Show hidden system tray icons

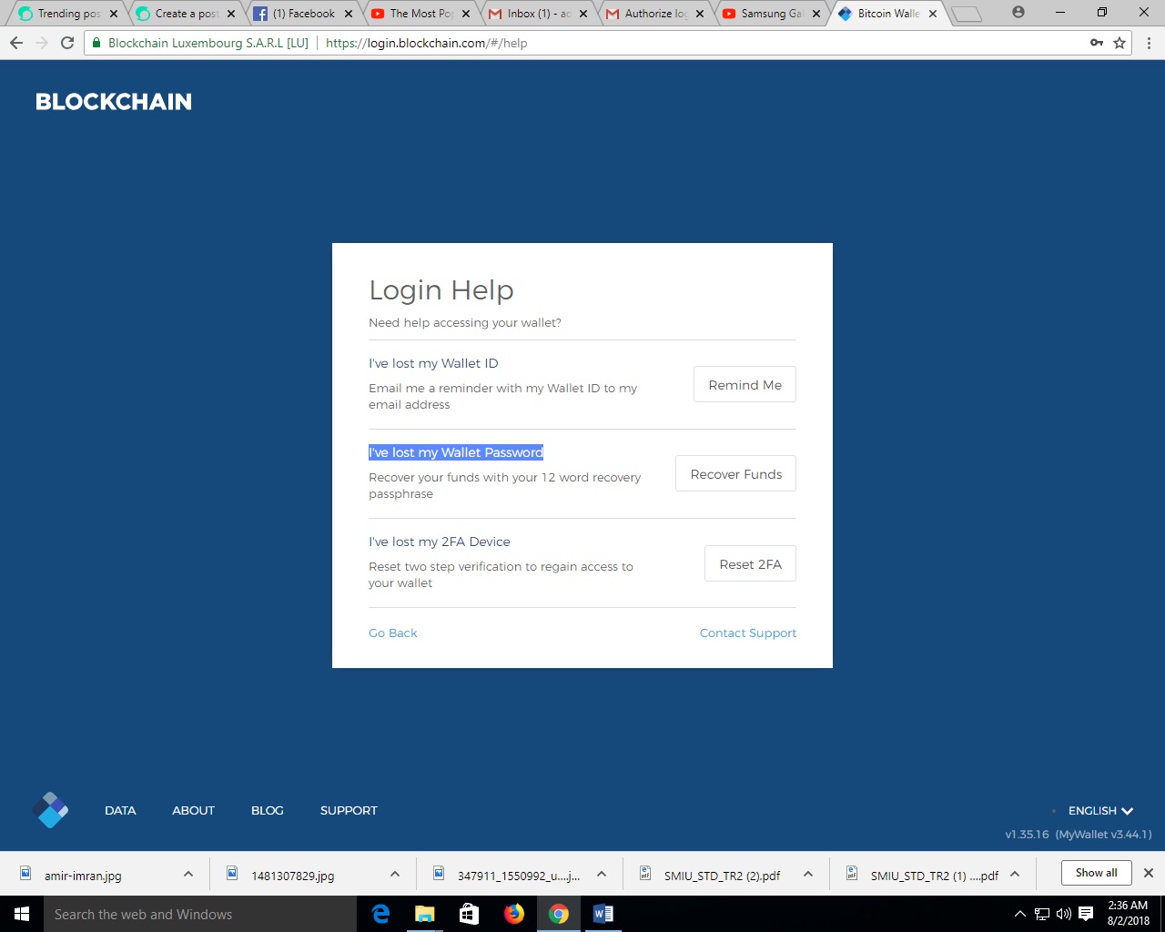click(x=1020, y=914)
